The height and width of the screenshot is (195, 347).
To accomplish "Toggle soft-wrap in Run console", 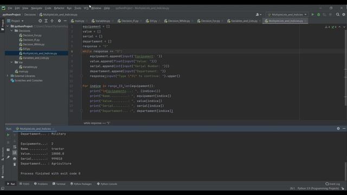I will pos(15,147).
